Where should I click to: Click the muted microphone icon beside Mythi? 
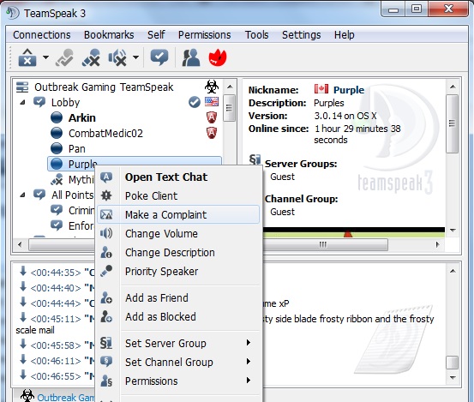click(57, 179)
